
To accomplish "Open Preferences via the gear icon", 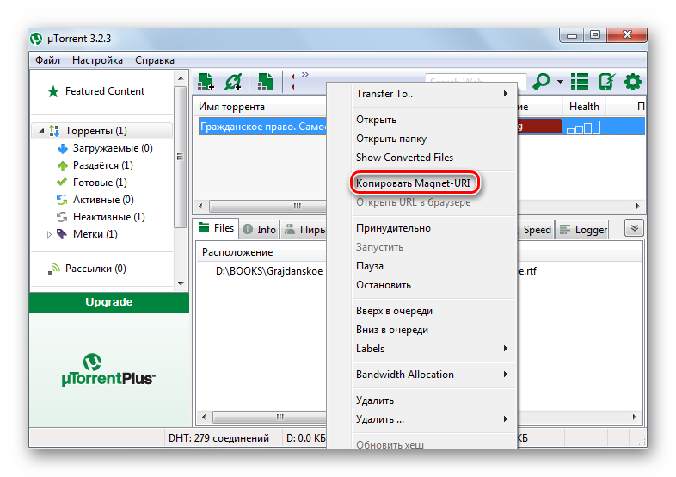I will click(x=632, y=82).
